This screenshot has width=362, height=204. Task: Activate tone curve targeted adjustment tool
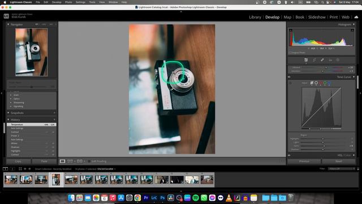290,83
